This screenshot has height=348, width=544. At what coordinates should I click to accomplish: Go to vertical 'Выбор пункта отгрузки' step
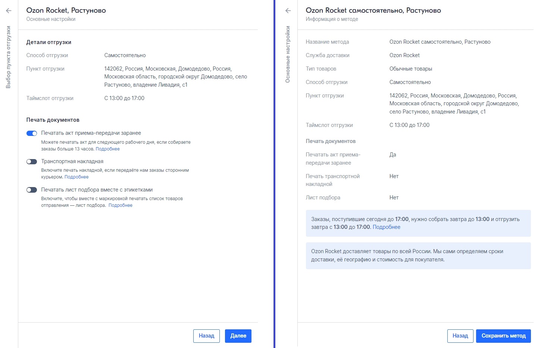pos(9,57)
